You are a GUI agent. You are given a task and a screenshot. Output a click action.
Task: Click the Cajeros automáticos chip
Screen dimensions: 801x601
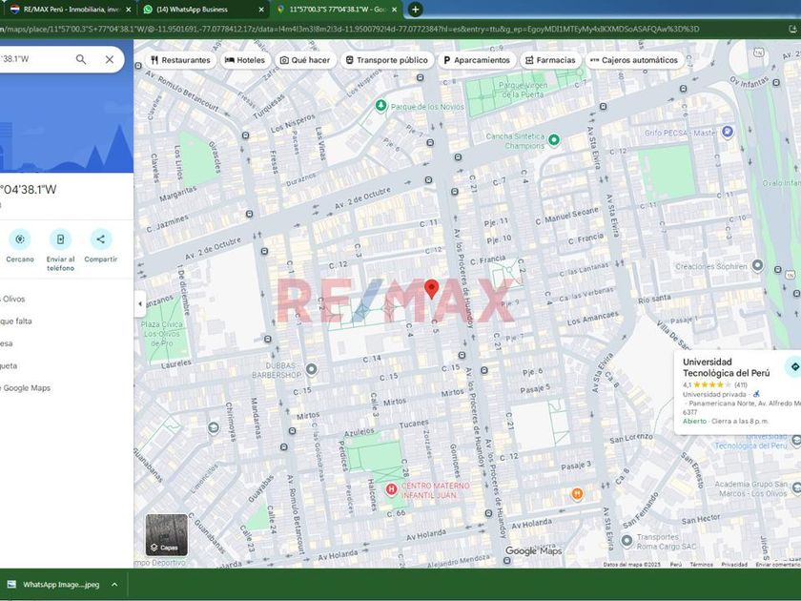tap(633, 60)
